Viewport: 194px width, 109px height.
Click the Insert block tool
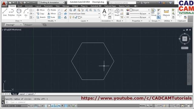[x=117, y=12]
